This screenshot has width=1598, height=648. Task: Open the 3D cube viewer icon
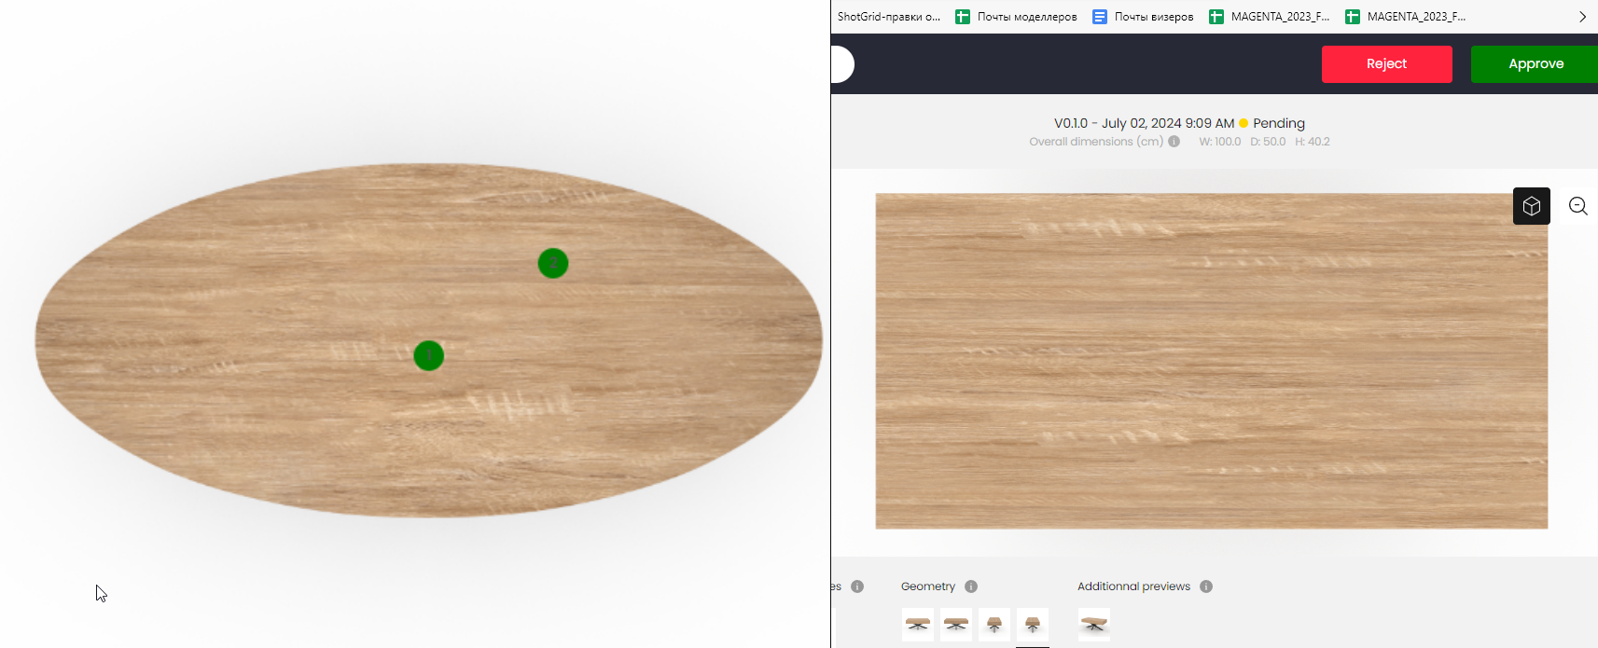coord(1531,206)
